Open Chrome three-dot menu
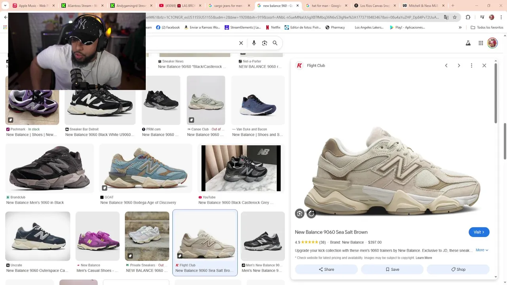The height and width of the screenshot is (285, 507). 500,17
